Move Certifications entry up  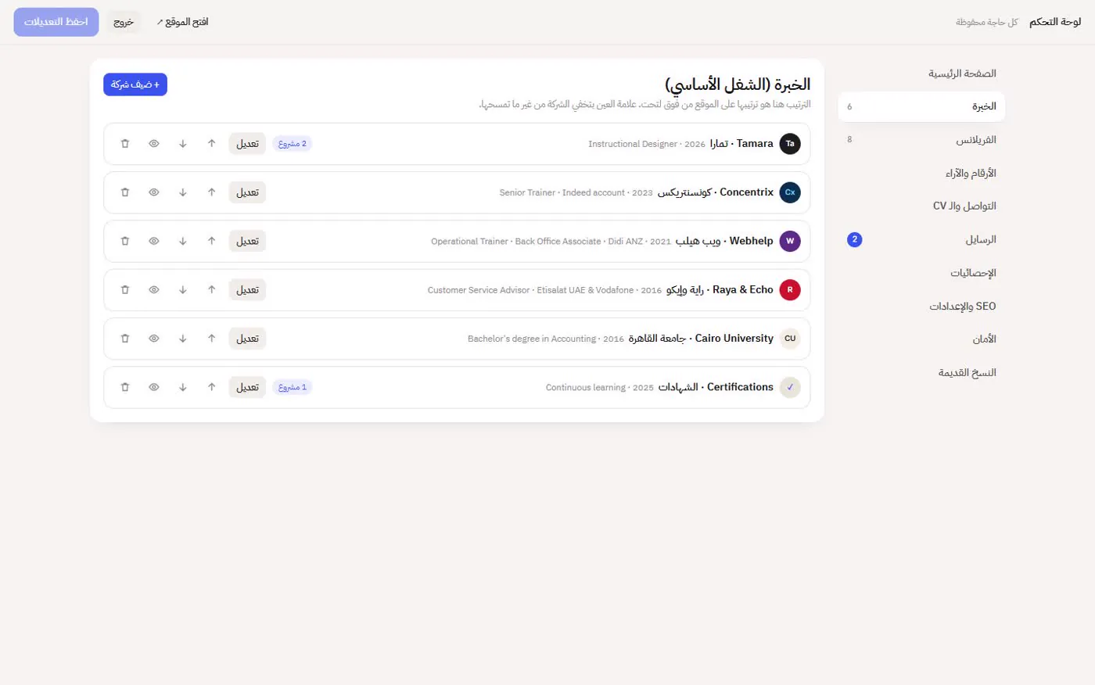[212, 387]
